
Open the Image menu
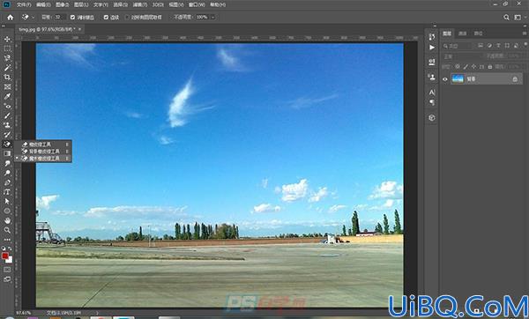tap(62, 4)
